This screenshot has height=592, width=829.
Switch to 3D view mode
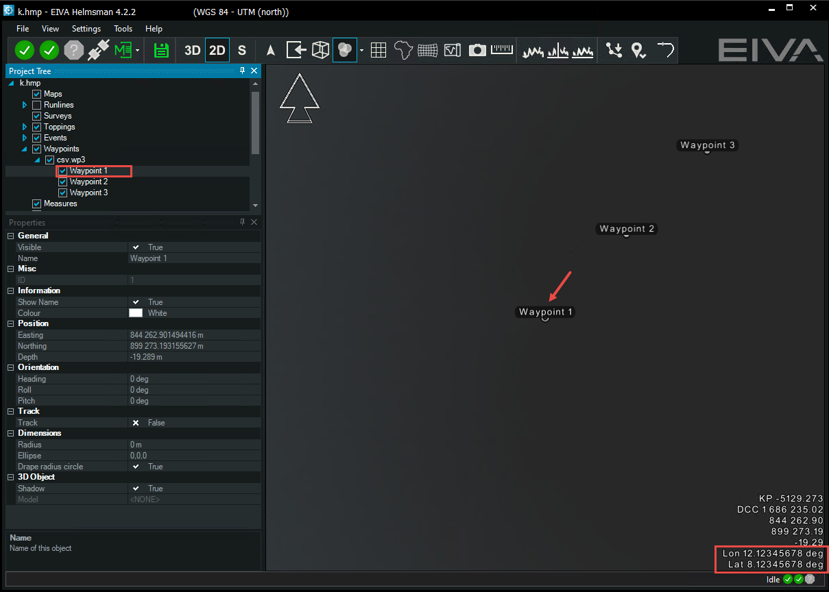pyautogui.click(x=192, y=50)
